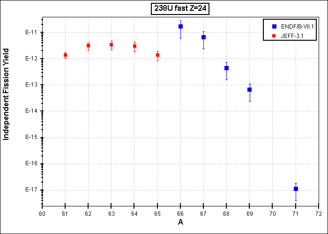The width and height of the screenshot is (328, 234).
Task: Select the JEFF-3.1 legend label
Action: pos(292,36)
